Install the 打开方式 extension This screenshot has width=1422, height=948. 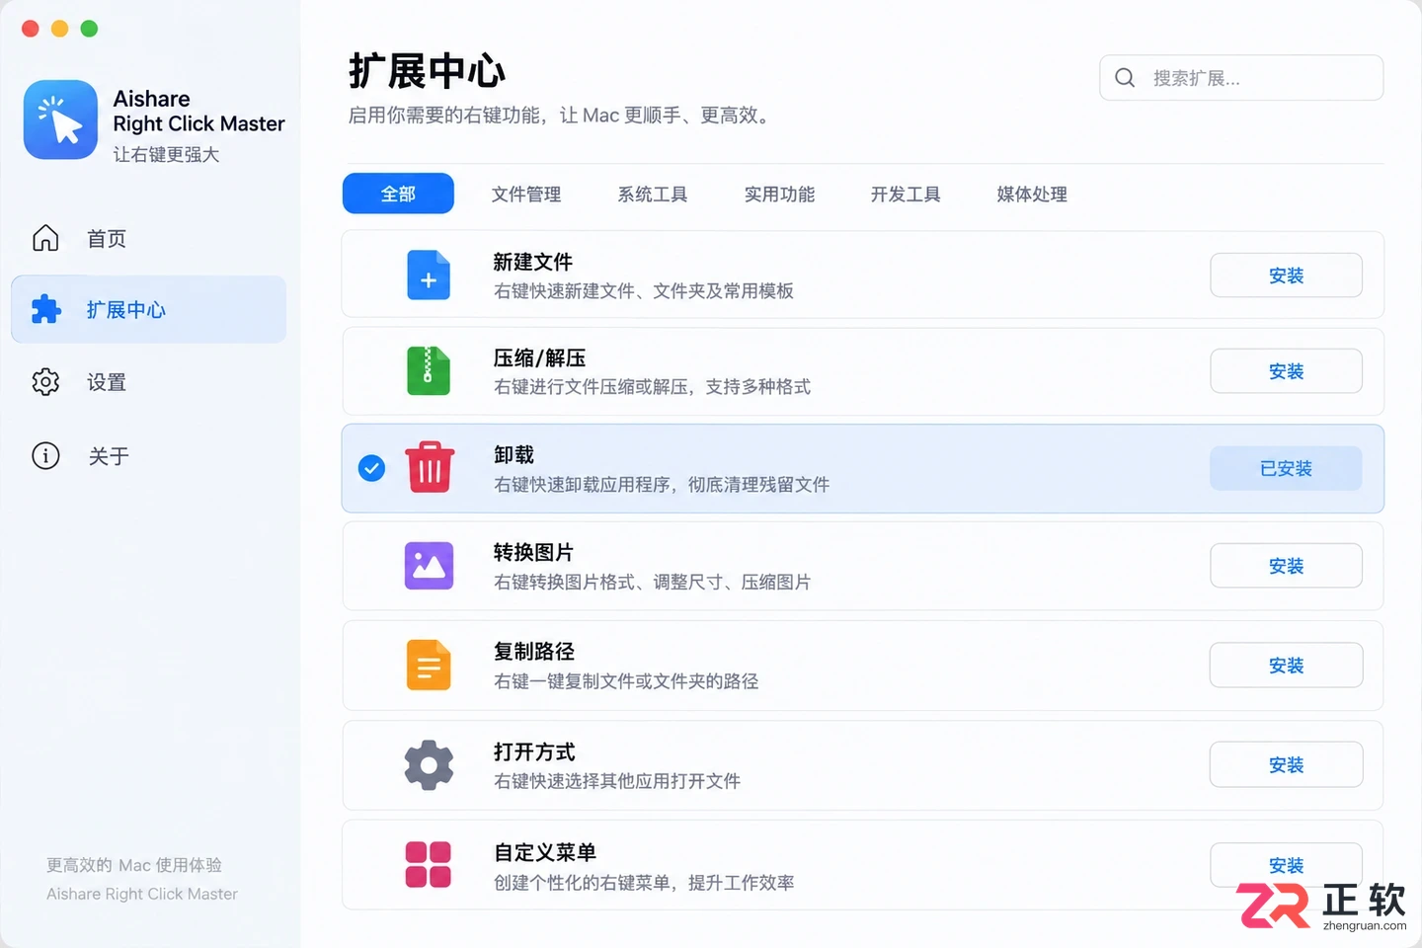click(1286, 765)
